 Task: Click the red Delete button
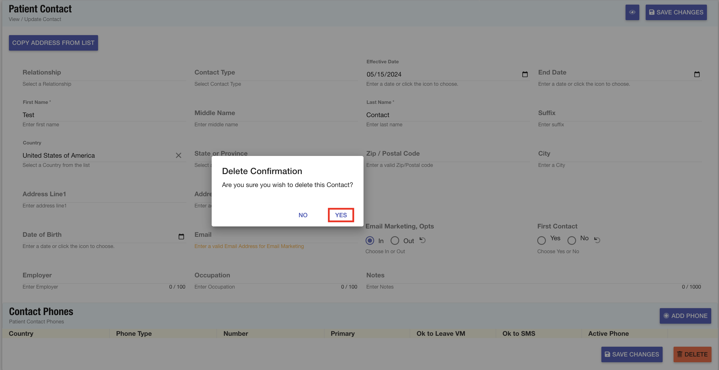click(692, 354)
